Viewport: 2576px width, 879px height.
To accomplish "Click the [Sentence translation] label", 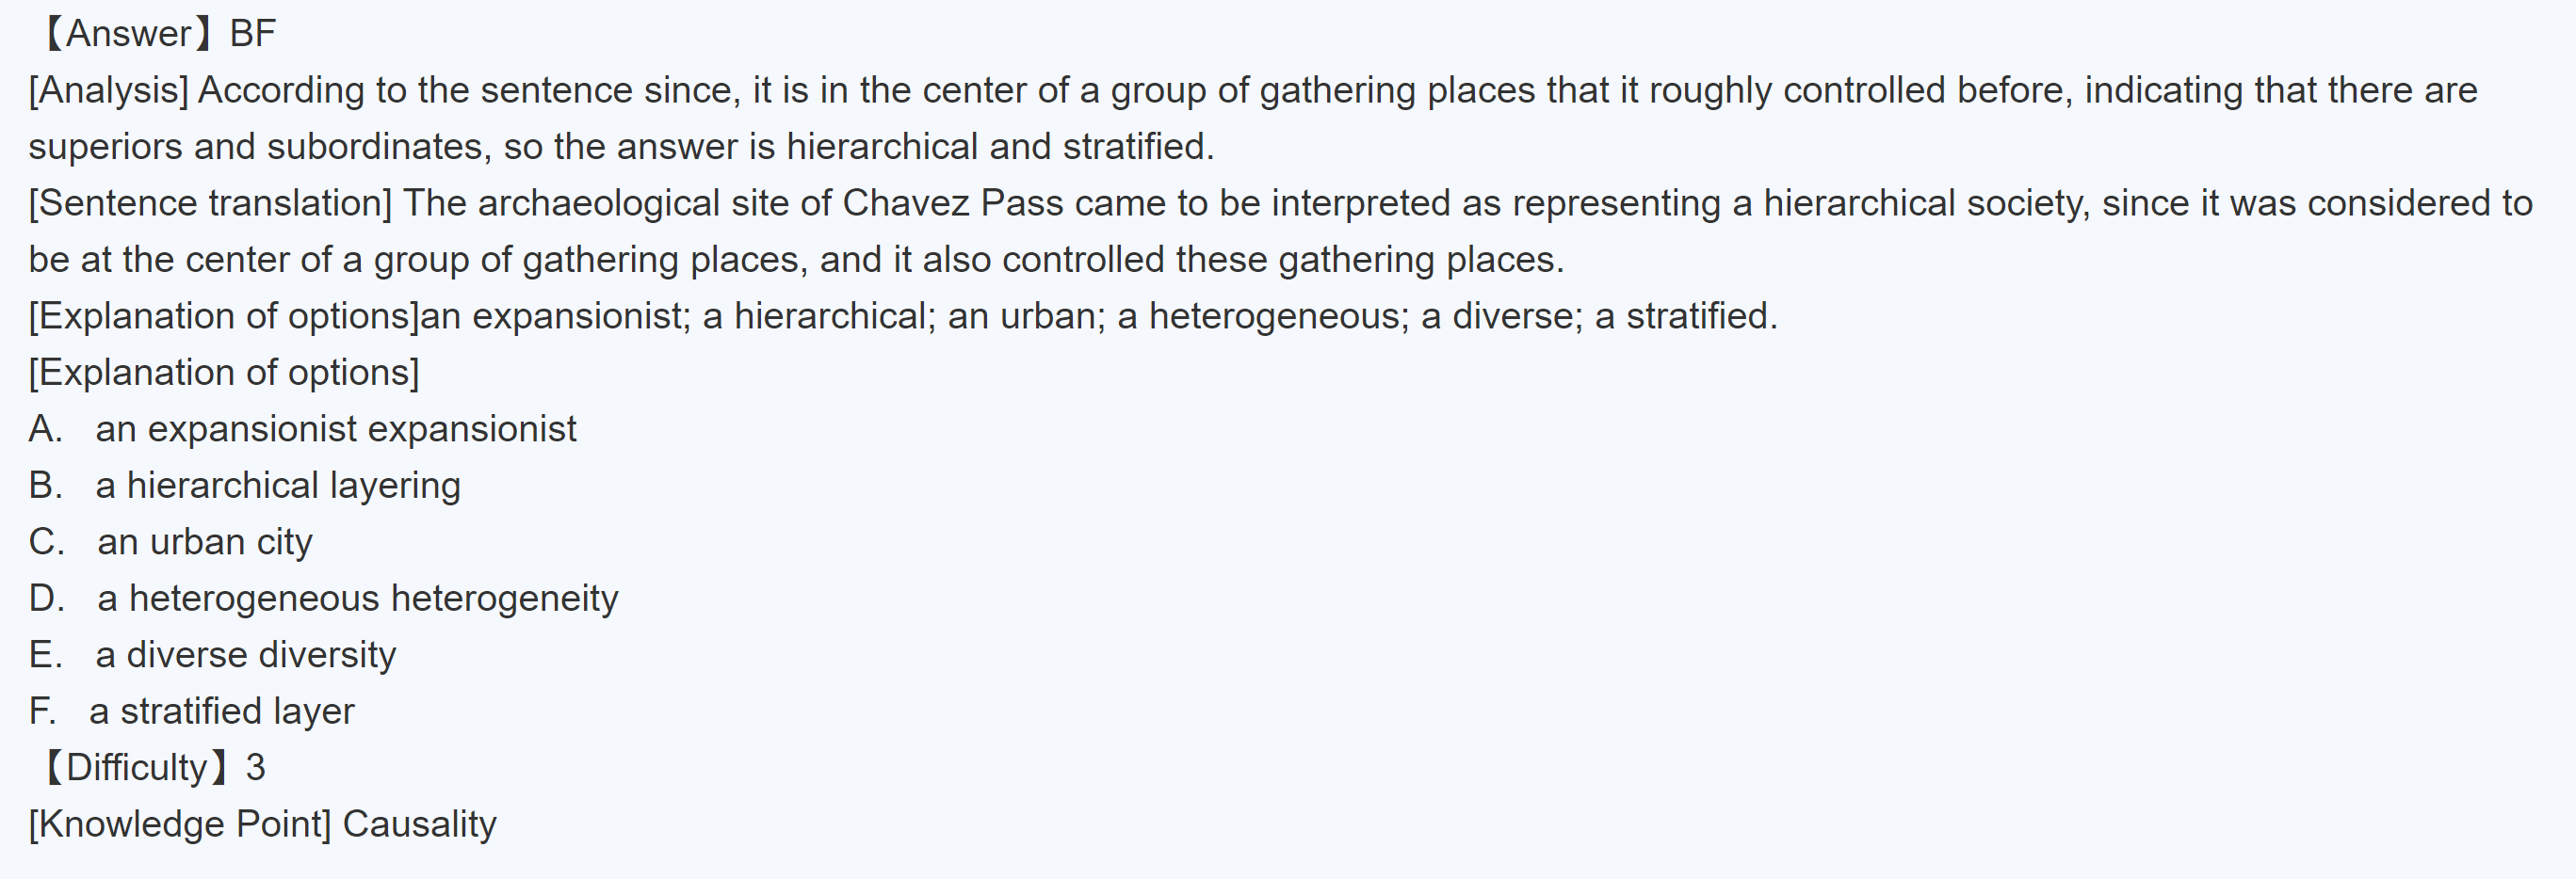I will point(210,204).
